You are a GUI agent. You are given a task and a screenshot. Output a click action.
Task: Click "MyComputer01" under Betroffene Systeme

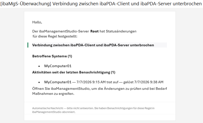click(x=58, y=66)
